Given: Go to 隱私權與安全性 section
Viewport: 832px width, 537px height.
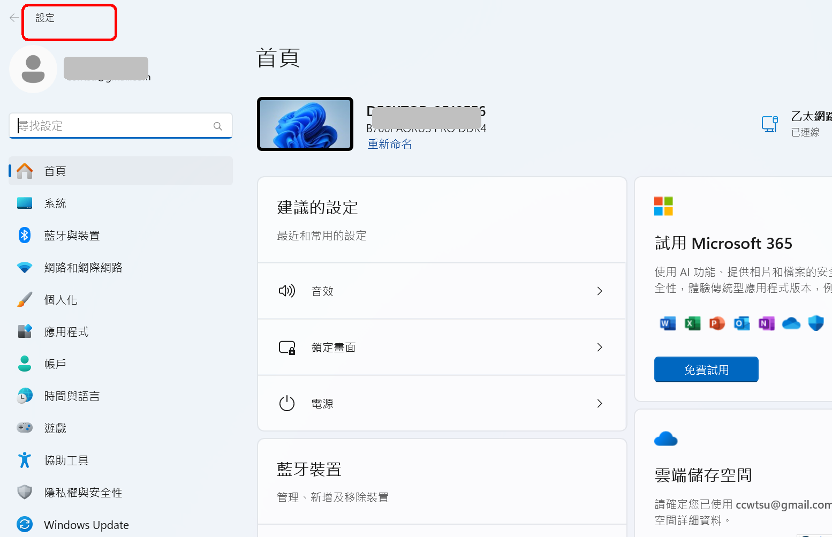Looking at the screenshot, I should tap(83, 493).
